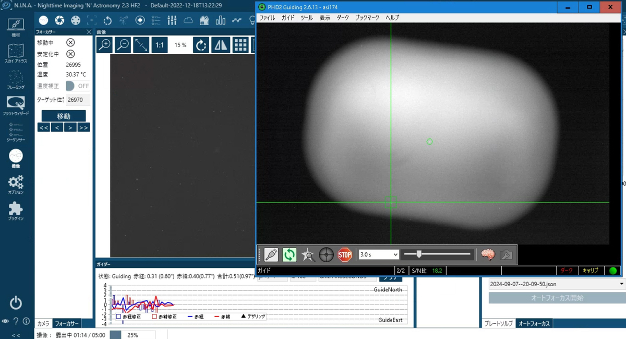Collapse the sidebar with << at bottom left
This screenshot has height=339, width=626.
(16, 335)
